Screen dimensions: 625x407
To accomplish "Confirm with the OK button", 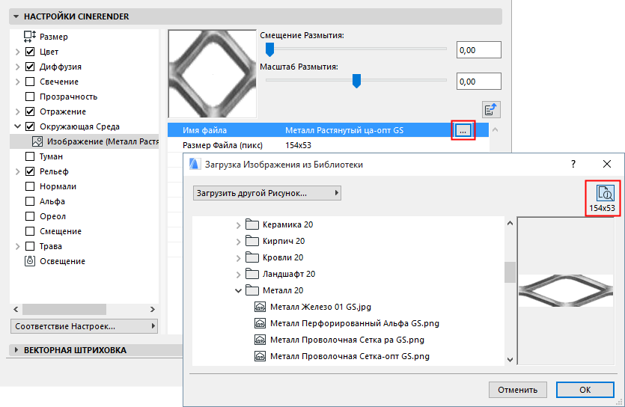I will point(585,390).
